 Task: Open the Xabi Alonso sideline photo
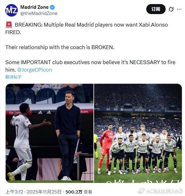point(50,134)
